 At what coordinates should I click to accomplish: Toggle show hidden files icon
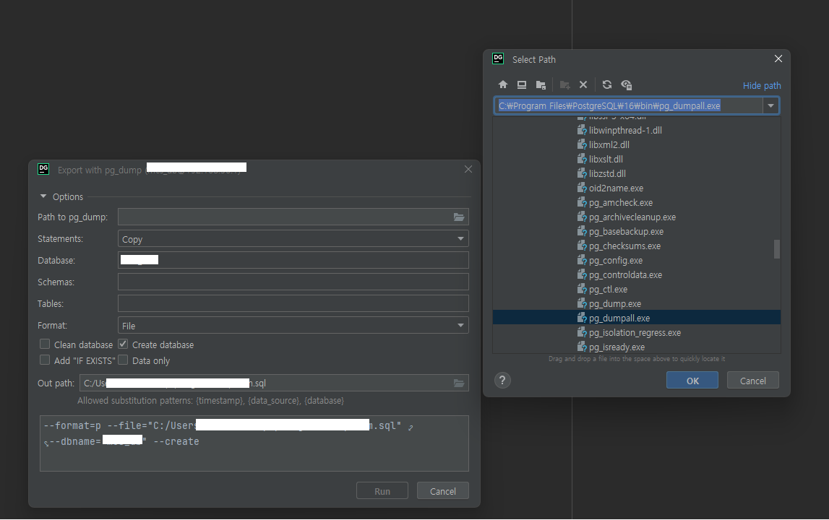click(627, 84)
